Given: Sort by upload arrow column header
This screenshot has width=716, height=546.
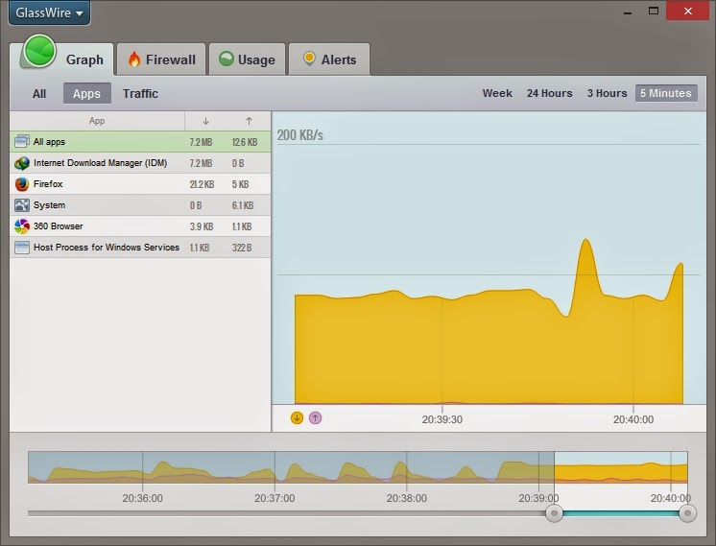Looking at the screenshot, I should [x=249, y=121].
